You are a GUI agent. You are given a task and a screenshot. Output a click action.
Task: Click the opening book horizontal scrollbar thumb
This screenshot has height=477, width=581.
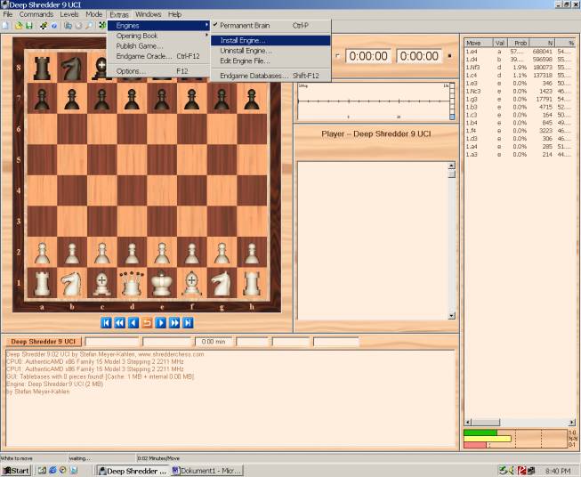(x=486, y=423)
